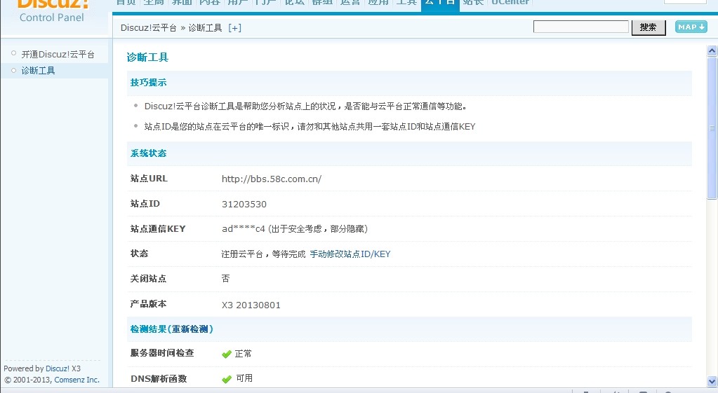Click the 正常 result for server time

pos(243,354)
